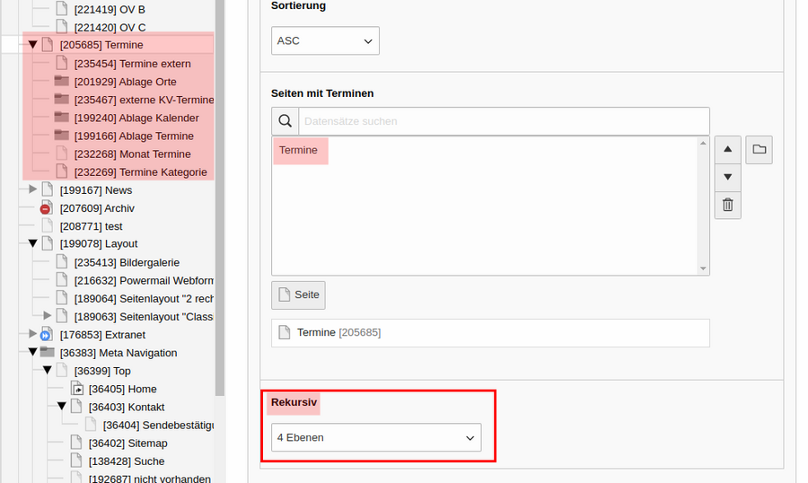Screen dimensions: 808x483
Task: Click the page icon of [199078] Layout
Action: 48,243
